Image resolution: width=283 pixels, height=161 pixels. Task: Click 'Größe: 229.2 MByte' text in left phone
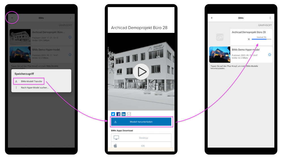[41, 41]
